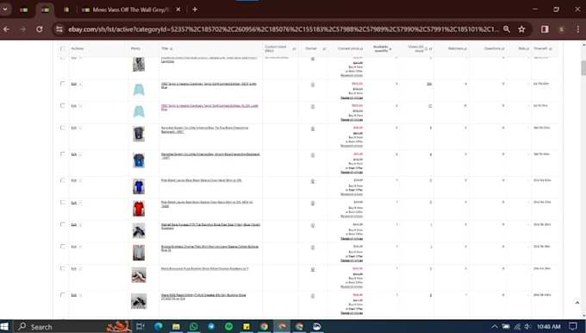
Task: Open the purple visited Taylor's Version Cardigan link
Action: click(x=209, y=107)
